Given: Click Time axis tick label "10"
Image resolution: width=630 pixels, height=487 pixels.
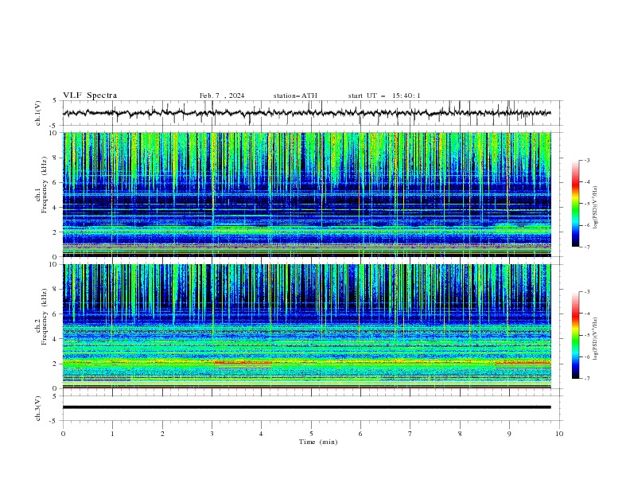Looking at the screenshot, I should pos(559,434).
